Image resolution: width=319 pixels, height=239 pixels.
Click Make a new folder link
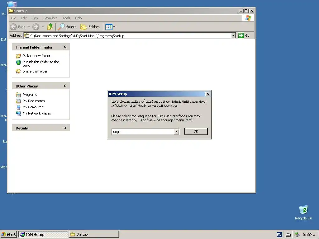point(36,56)
